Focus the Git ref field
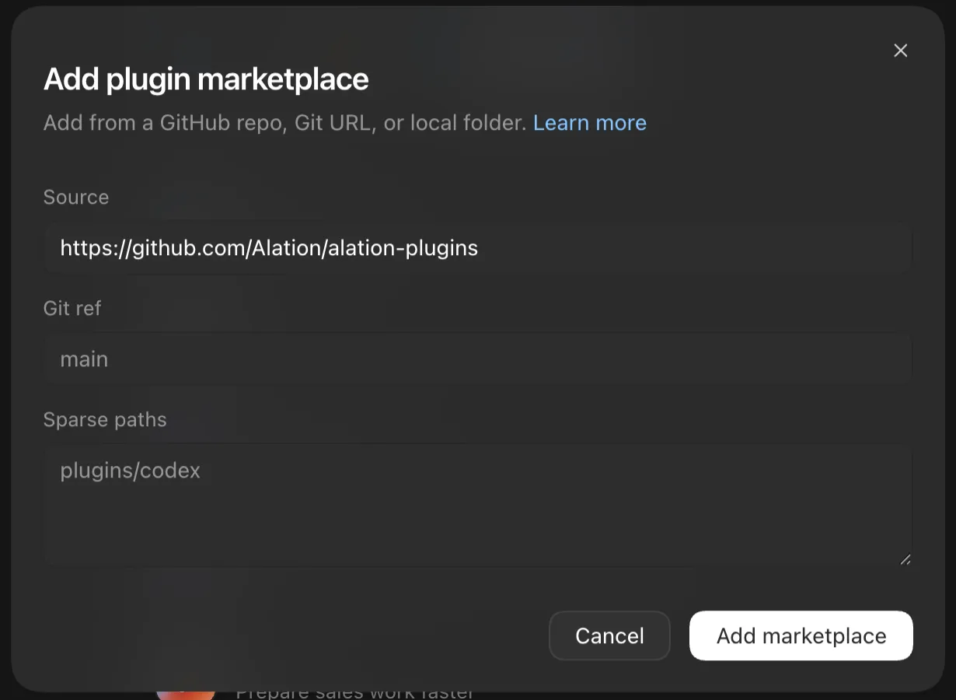The image size is (956, 700). click(x=477, y=359)
